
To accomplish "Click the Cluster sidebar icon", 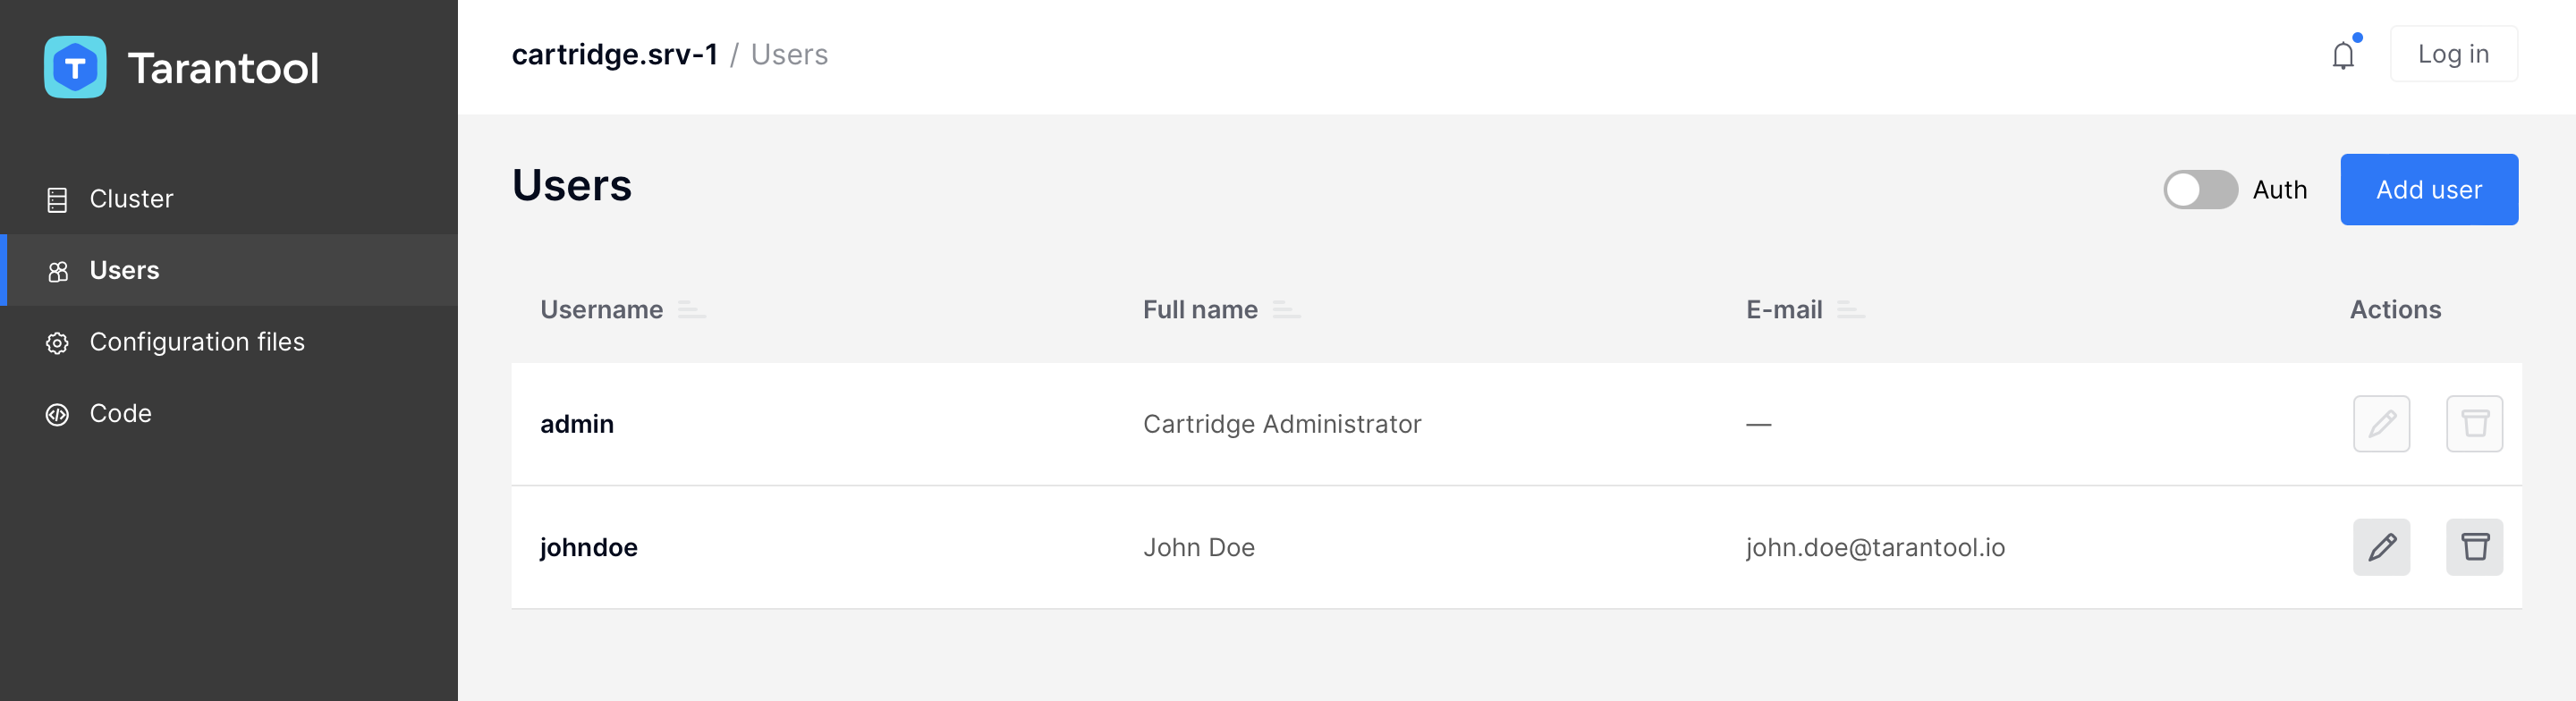I will 58,200.
